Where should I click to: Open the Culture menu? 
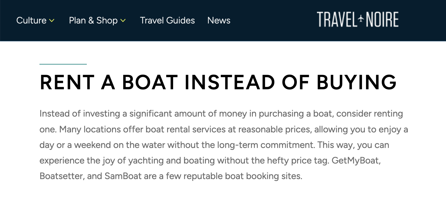[x=31, y=20]
